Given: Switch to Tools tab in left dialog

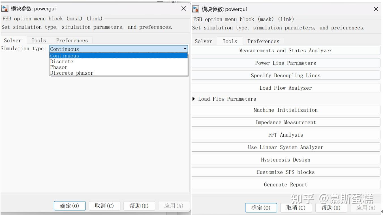Looking at the screenshot, I should pos(39,40).
